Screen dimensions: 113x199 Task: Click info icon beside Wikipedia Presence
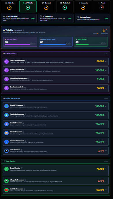(25, 180)
